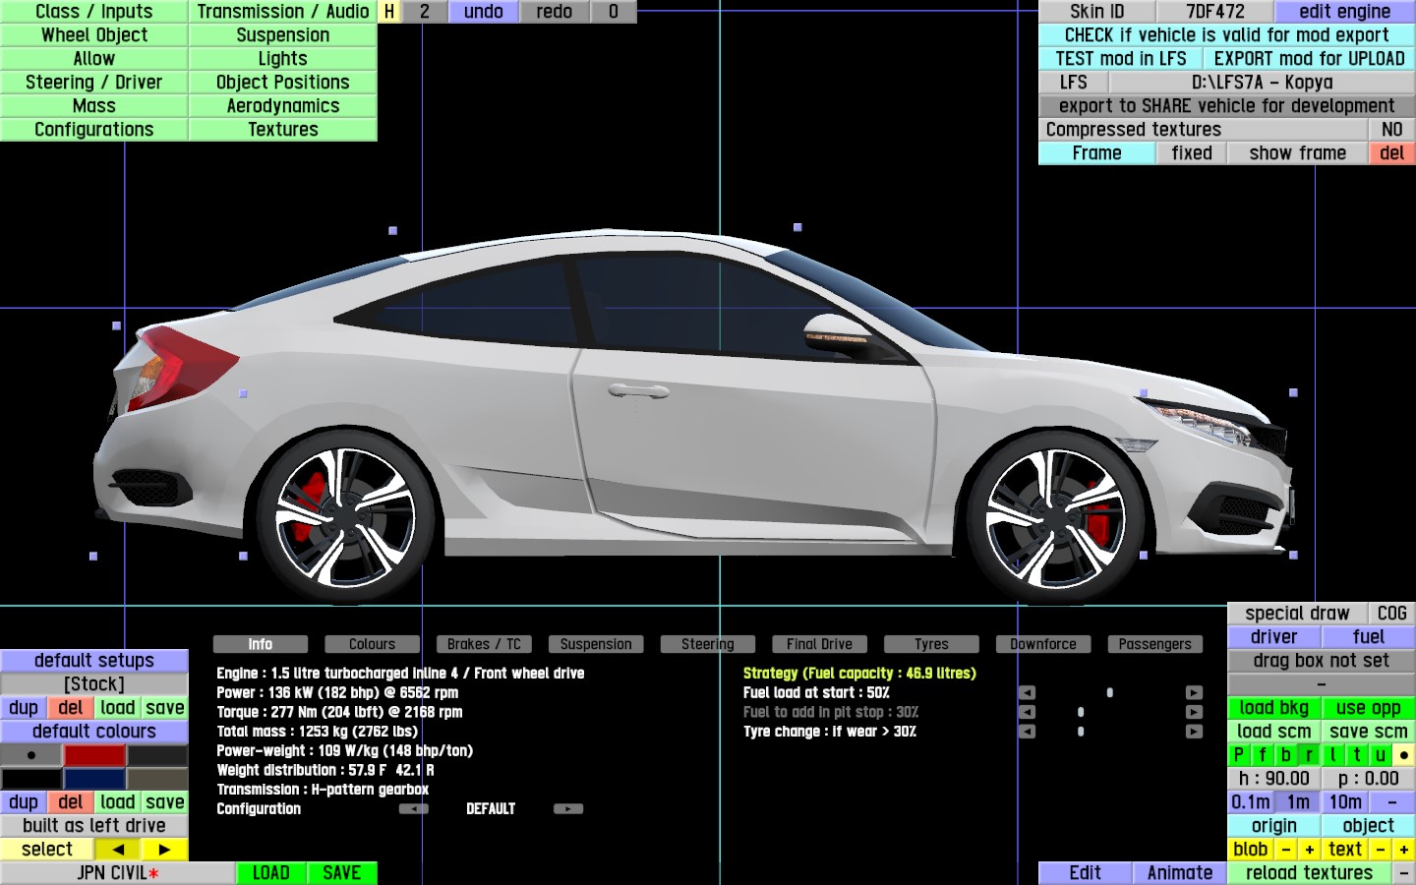Open the Passengers tab
This screenshot has height=885, width=1416.
(1154, 644)
